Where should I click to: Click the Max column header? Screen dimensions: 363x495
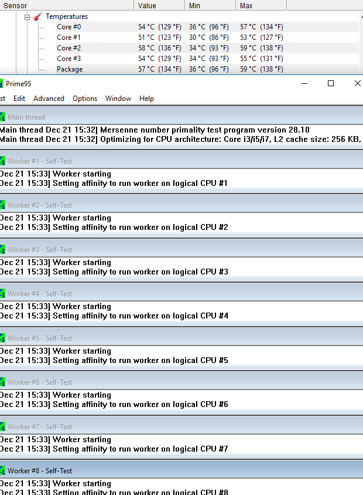click(262, 5)
